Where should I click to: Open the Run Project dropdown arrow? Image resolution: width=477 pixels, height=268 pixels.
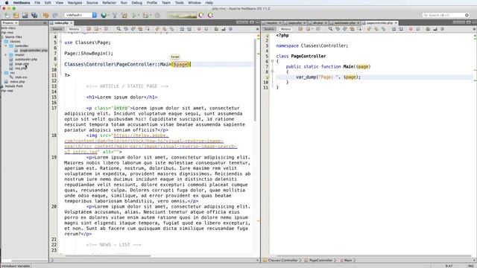[139, 15]
